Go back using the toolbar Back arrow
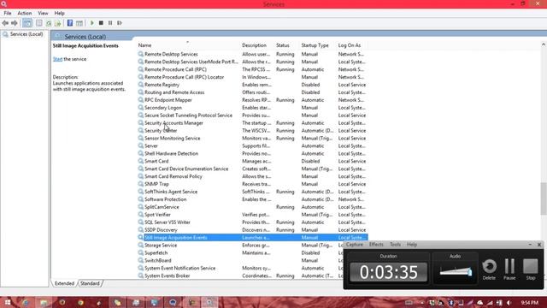Image resolution: width=547 pixels, height=308 pixels. 5,23
